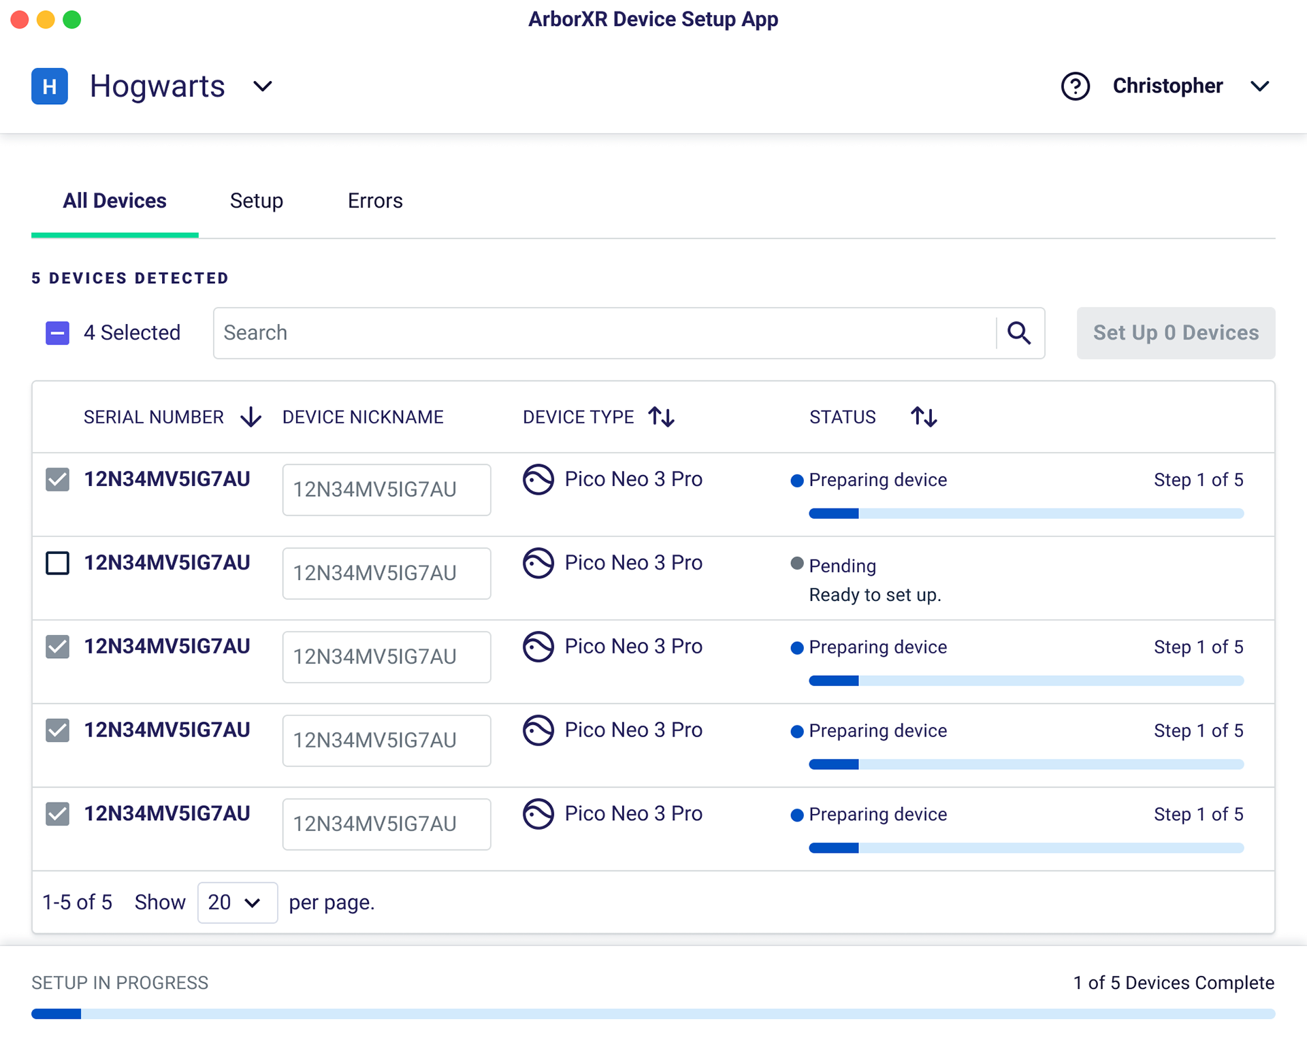
Task: Click the Pending status text
Action: (843, 566)
